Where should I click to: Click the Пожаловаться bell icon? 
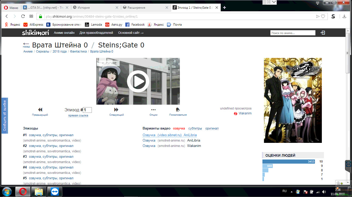pyautogui.click(x=178, y=110)
